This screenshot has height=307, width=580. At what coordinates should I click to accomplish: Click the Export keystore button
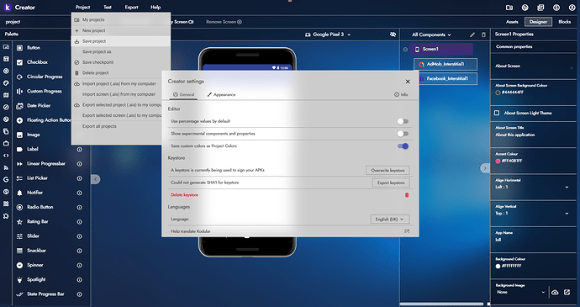point(391,183)
